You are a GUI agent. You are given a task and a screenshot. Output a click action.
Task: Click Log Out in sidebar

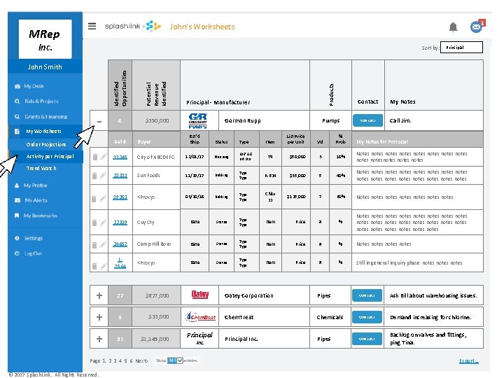click(33, 253)
